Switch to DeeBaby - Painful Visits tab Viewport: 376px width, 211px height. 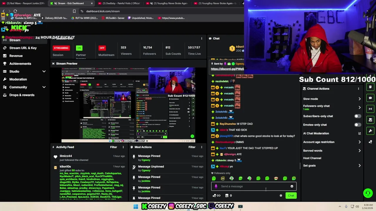coord(119,3)
